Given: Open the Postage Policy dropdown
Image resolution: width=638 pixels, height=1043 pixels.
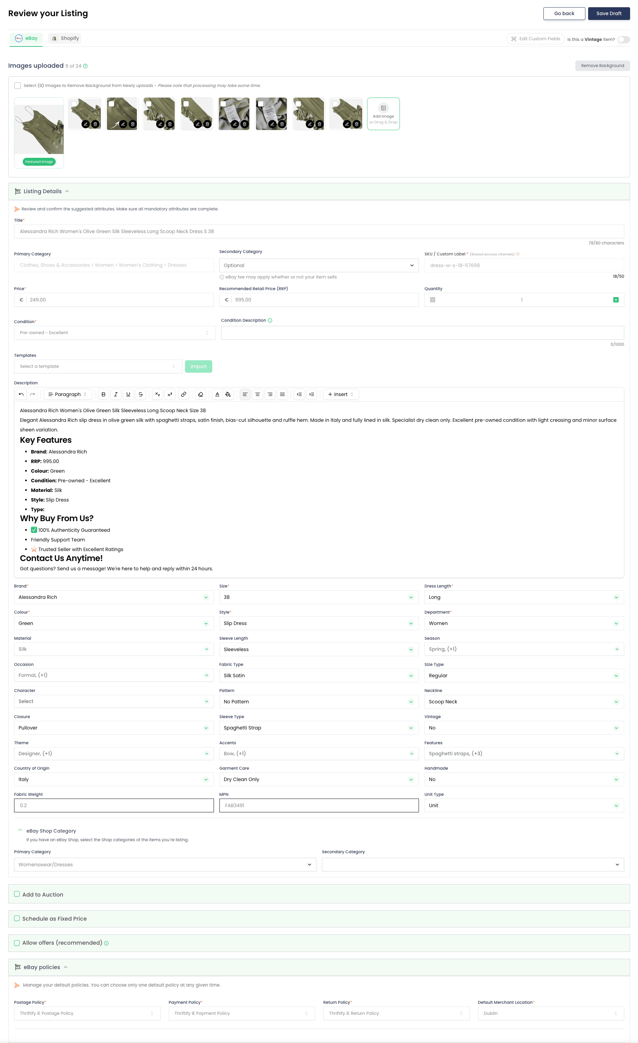Looking at the screenshot, I should (87, 1013).
